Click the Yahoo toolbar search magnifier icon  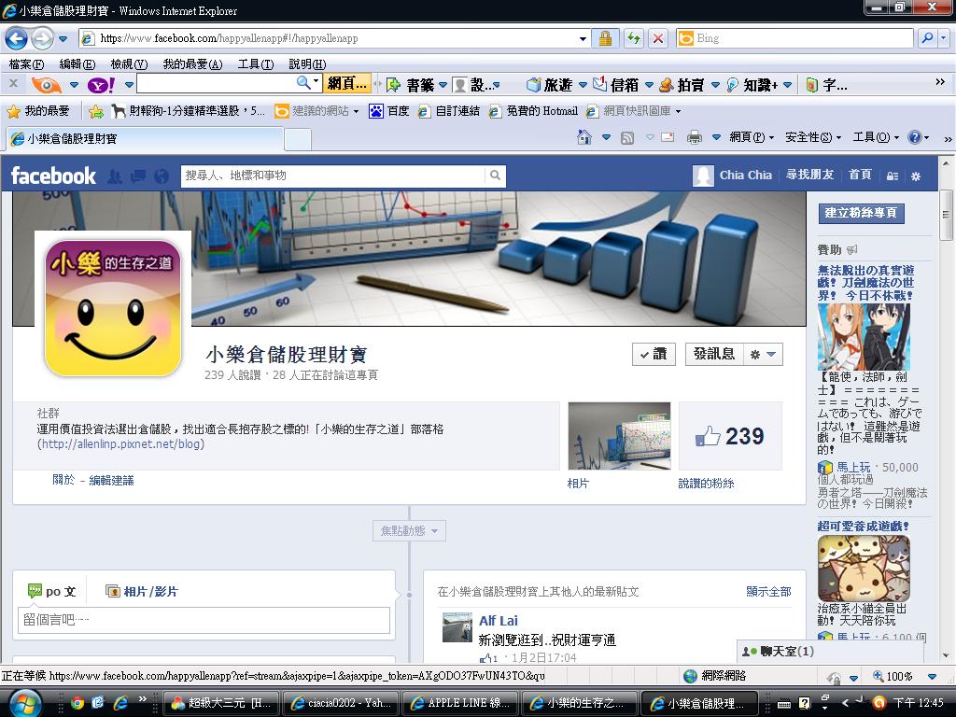click(x=303, y=83)
